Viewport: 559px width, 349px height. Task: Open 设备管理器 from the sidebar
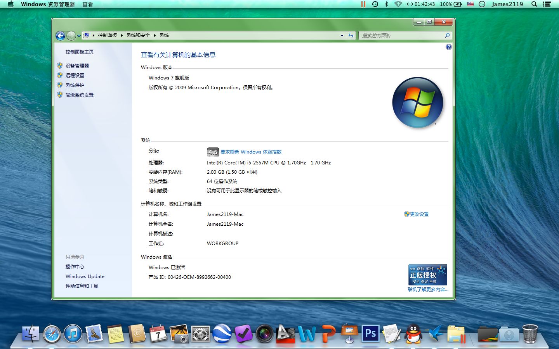[77, 66]
